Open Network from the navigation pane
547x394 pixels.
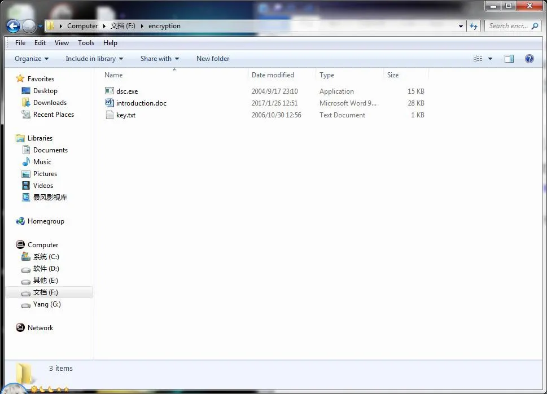click(40, 327)
